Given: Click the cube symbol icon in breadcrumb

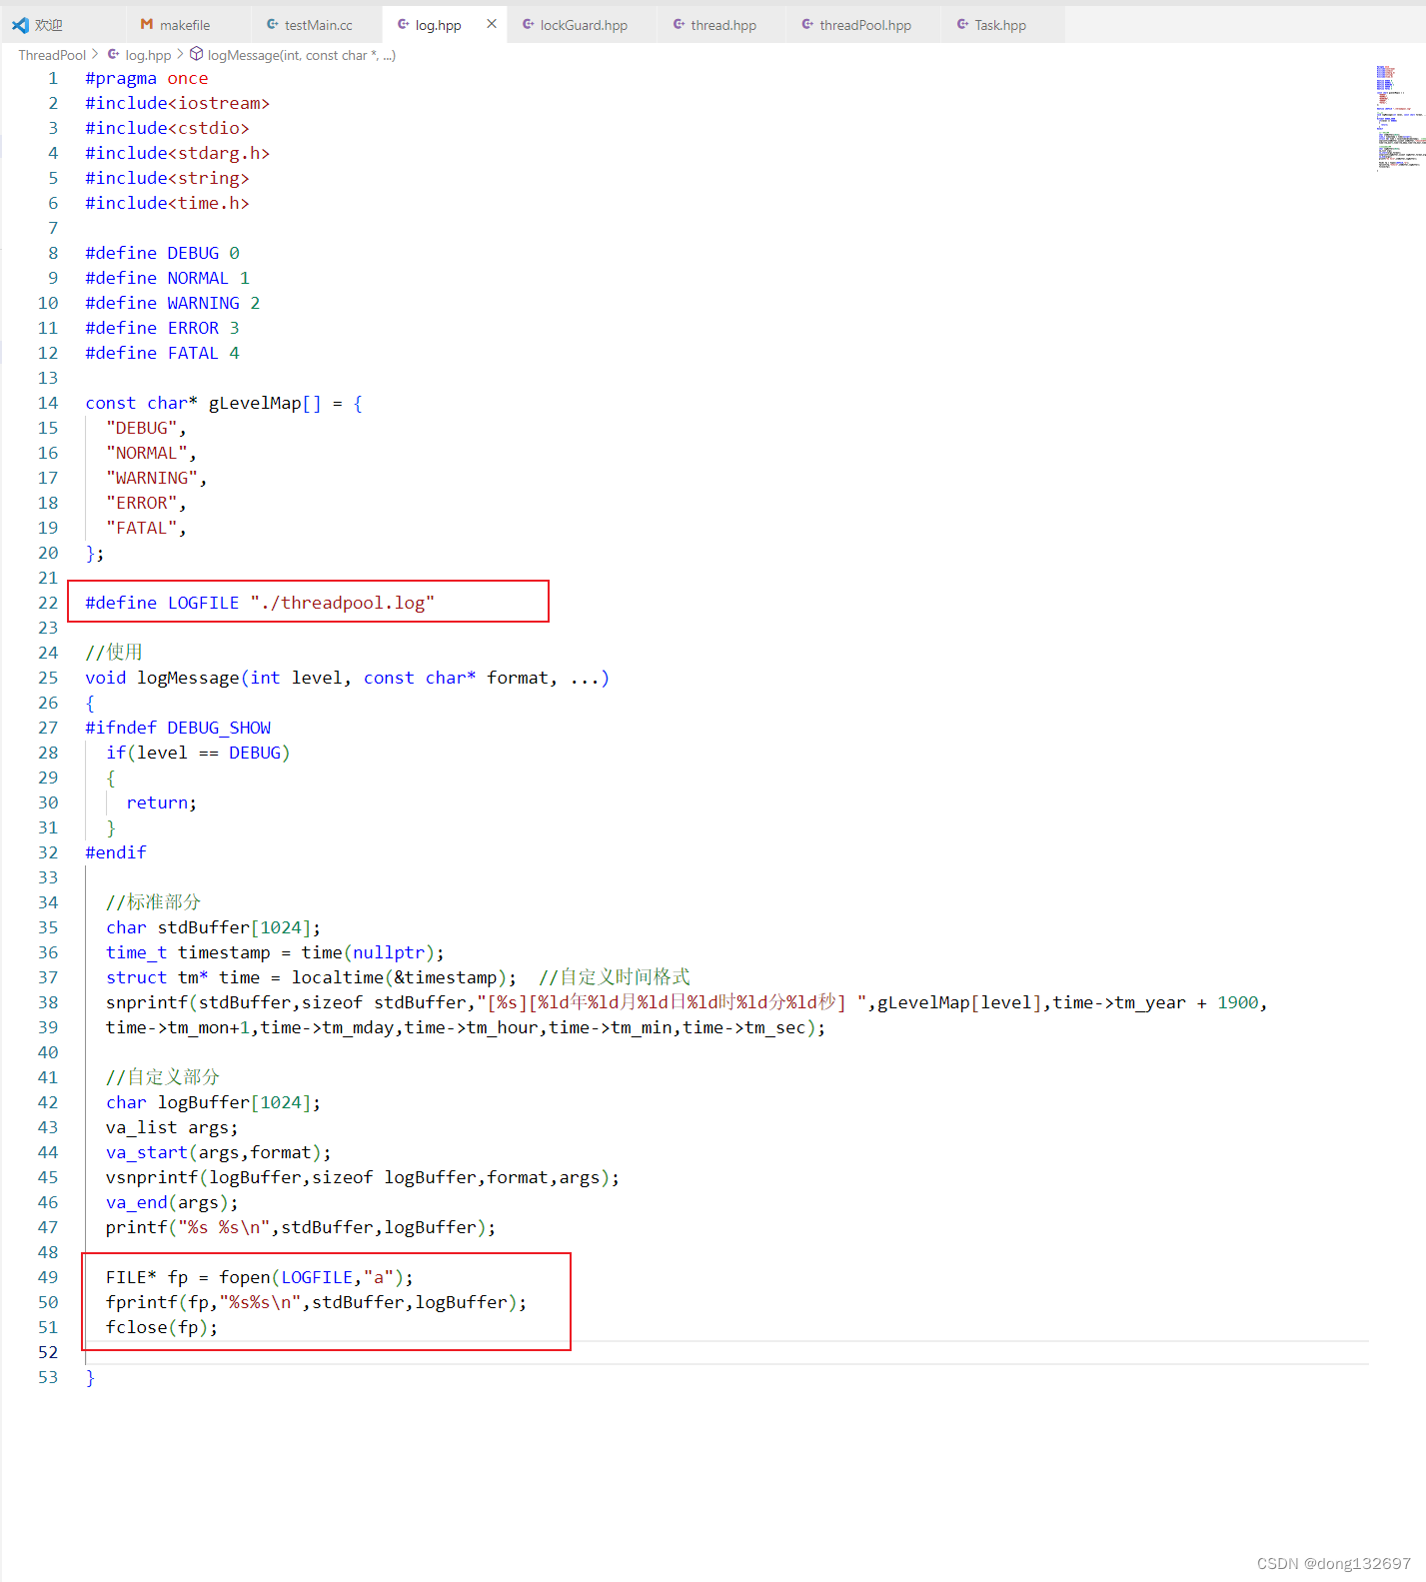Looking at the screenshot, I should pyautogui.click(x=197, y=54).
